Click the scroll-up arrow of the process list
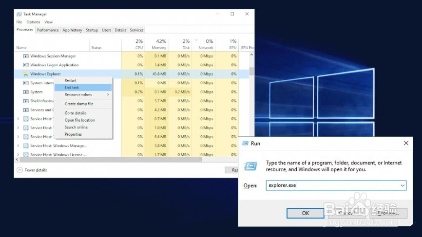Screen dimensions: 422x237 coord(251,55)
